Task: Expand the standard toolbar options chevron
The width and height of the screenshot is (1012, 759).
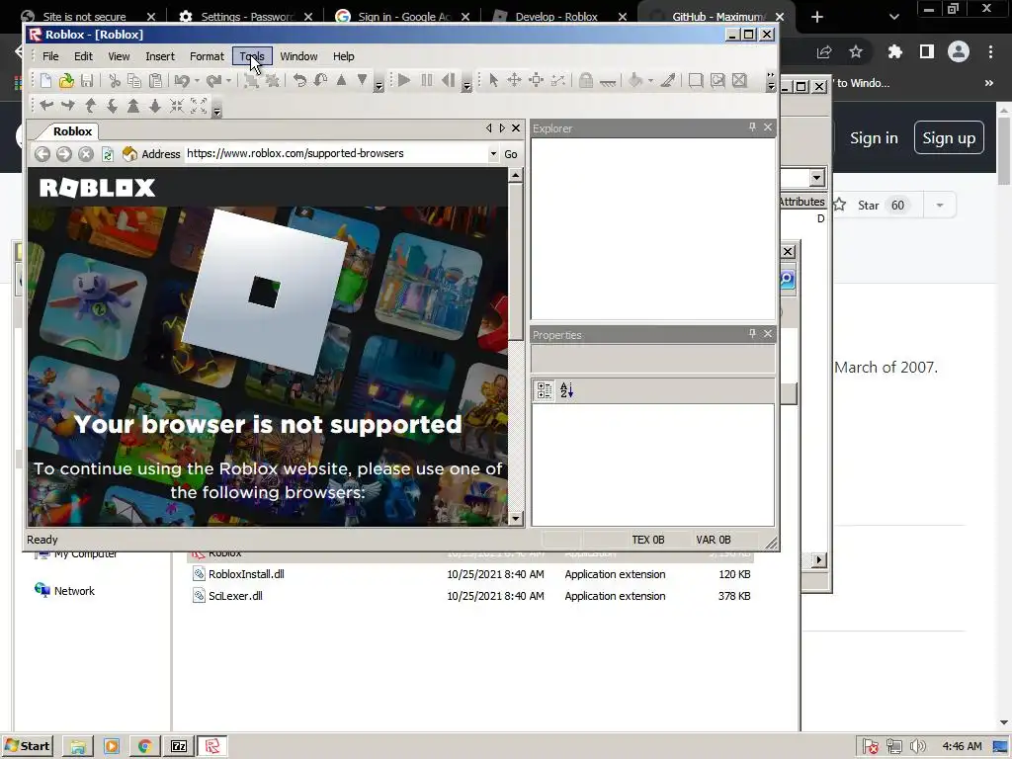Action: 379,85
